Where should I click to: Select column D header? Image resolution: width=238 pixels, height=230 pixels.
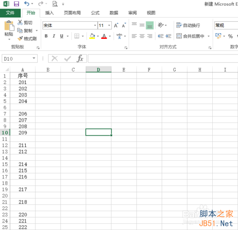tap(99, 70)
